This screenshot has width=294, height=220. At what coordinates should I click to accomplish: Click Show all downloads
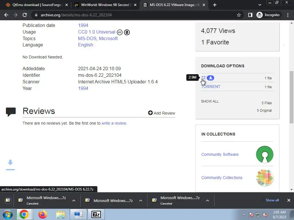coord(272,200)
